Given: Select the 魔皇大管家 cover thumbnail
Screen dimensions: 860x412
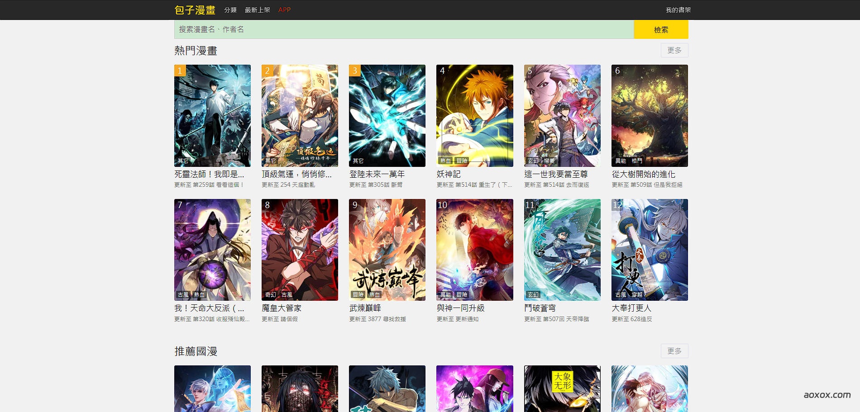Looking at the screenshot, I should point(300,250).
